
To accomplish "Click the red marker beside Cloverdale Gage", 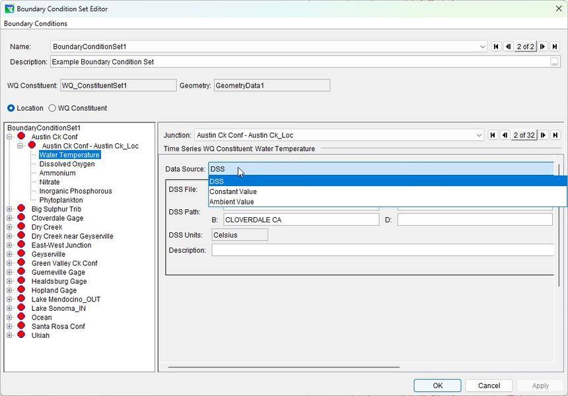I will click(x=21, y=217).
